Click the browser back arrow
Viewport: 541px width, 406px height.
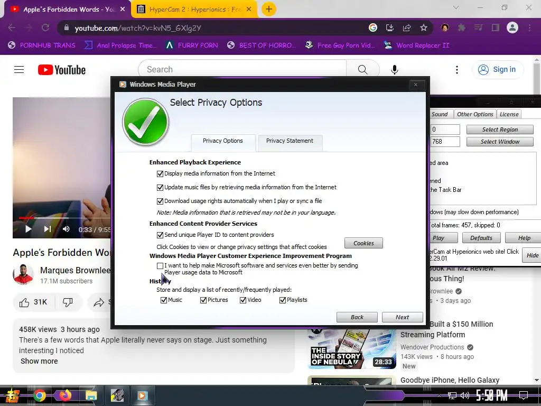pyautogui.click(x=12, y=28)
